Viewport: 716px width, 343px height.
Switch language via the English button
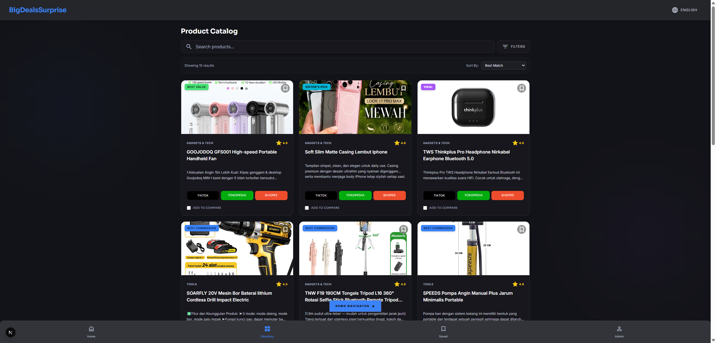[x=685, y=10]
